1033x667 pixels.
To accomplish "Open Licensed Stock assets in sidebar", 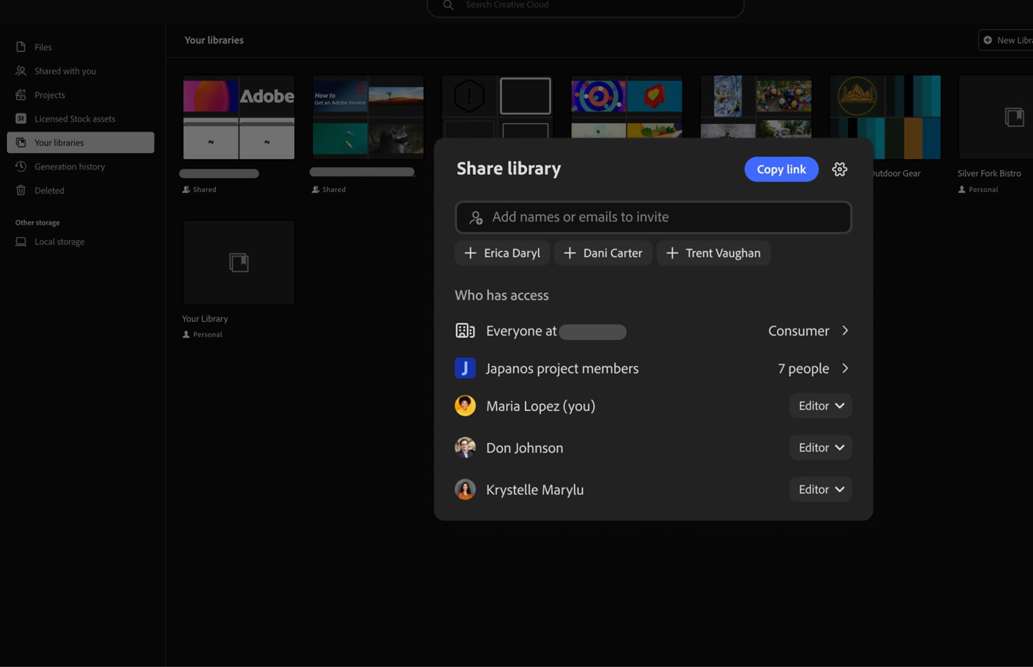I will tap(81, 118).
